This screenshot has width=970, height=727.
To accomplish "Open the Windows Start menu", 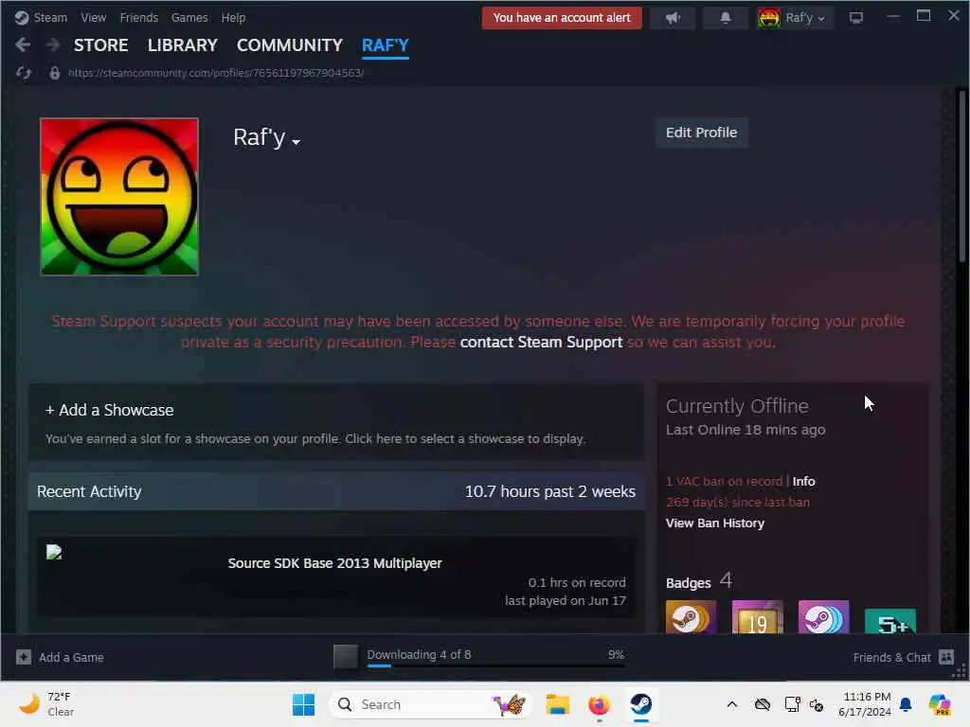I will 303,704.
